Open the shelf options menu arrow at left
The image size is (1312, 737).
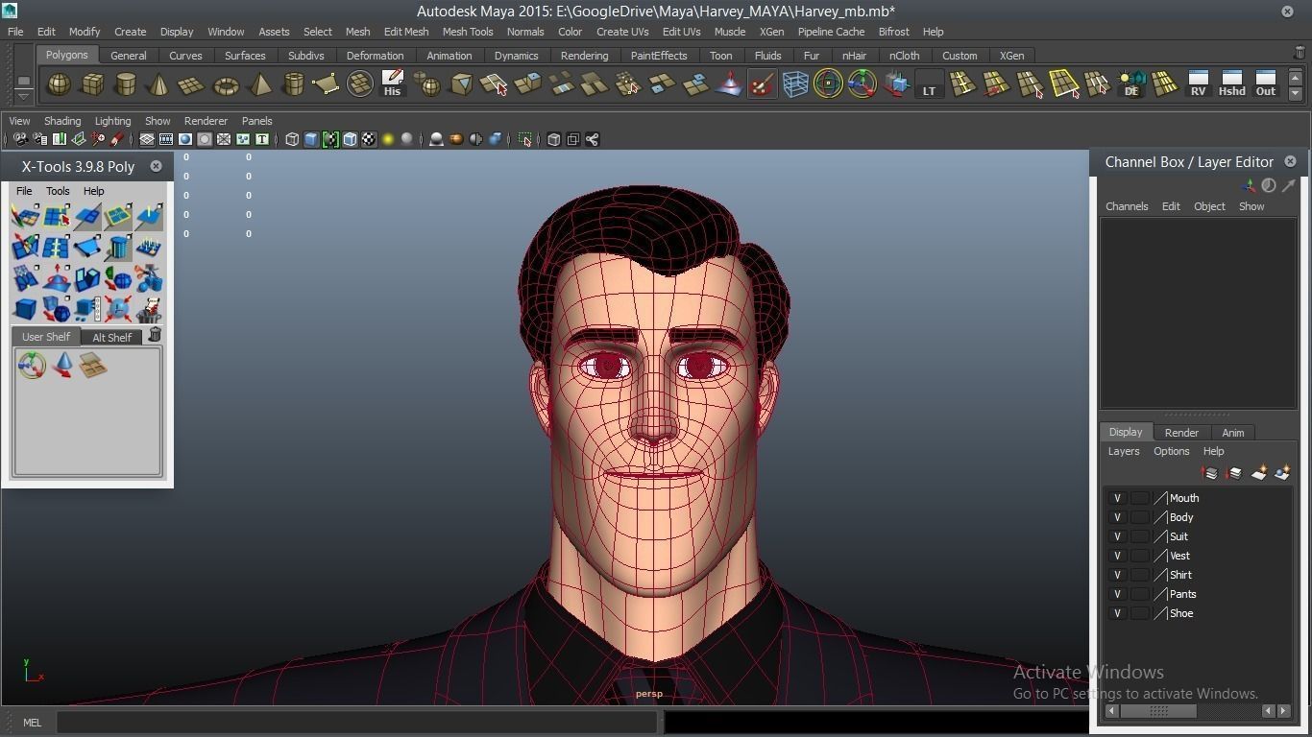click(x=24, y=96)
